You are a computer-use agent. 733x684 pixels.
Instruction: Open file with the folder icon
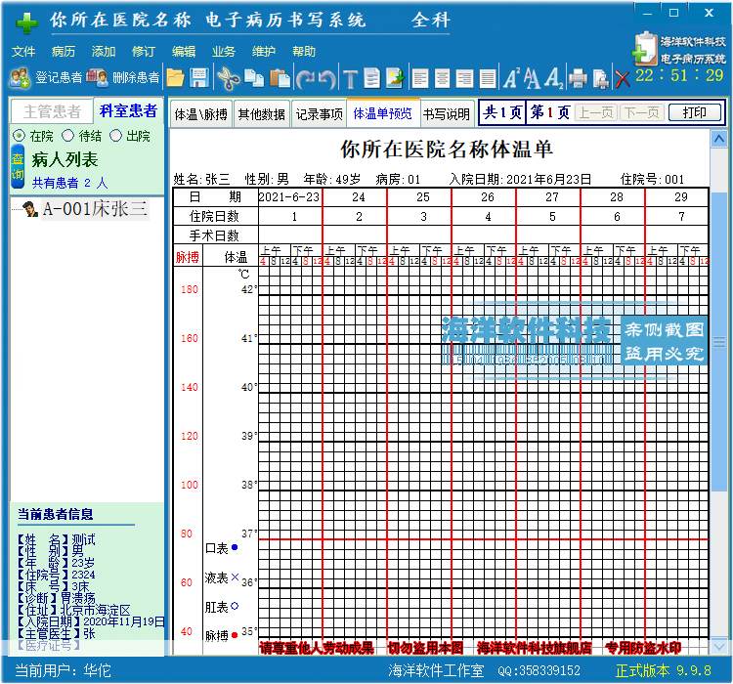click(175, 78)
